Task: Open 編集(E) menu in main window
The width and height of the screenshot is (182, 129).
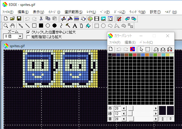Action: [23, 12]
